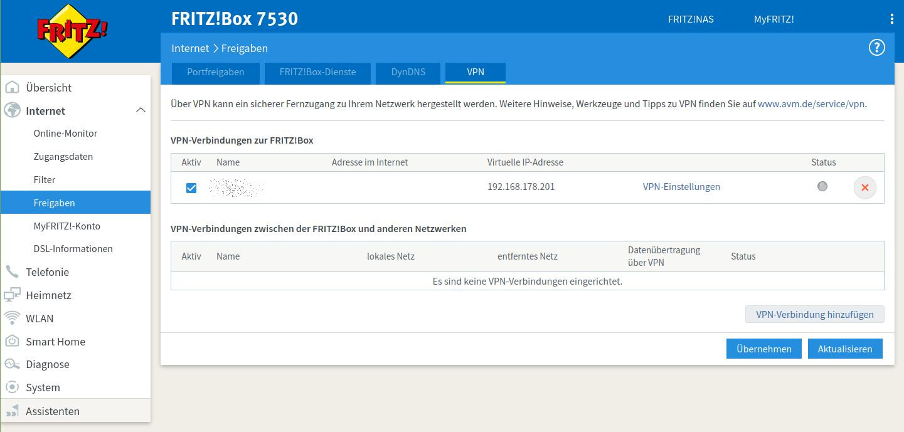Viewport: 904px width, 432px height.
Task: Open FRITZ!NAS from the header
Action: 691,19
